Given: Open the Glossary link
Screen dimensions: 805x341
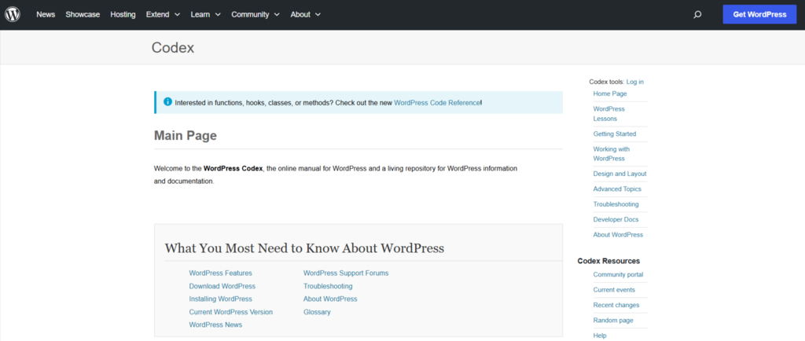Looking at the screenshot, I should 317,312.
